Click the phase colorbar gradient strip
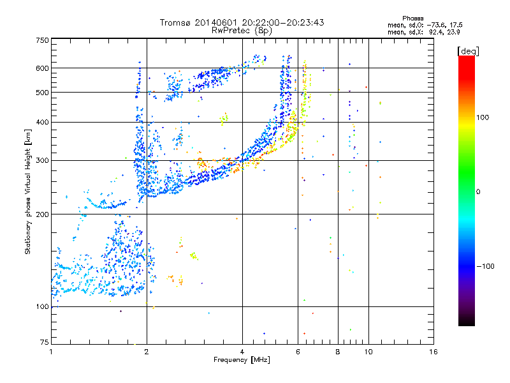The width and height of the screenshot is (510, 383). click(x=467, y=191)
